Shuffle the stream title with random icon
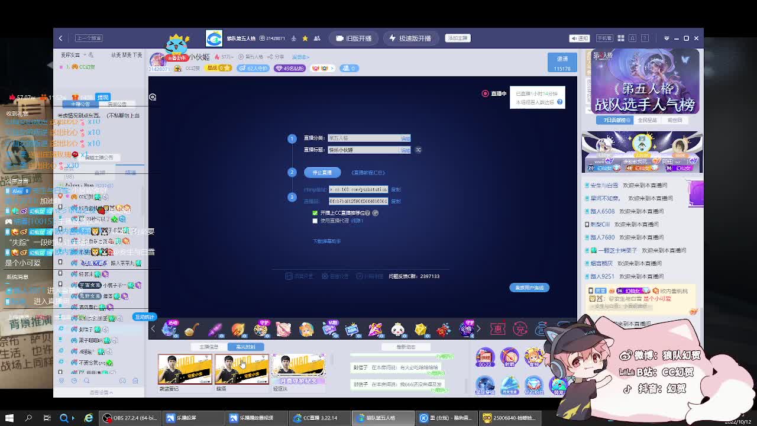Image resolution: width=757 pixels, height=426 pixels. (x=418, y=150)
